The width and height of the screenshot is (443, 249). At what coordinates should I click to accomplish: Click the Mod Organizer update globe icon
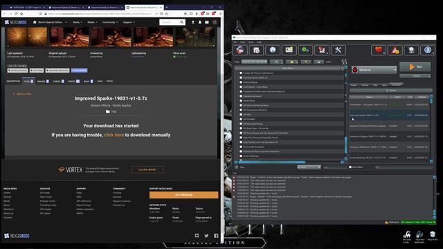tap(411, 50)
